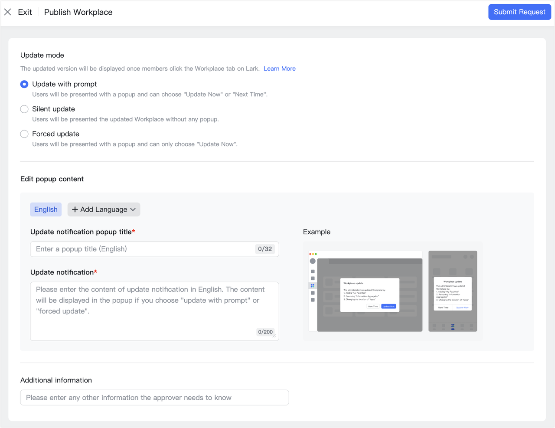Exit the page using the X icon
Image resolution: width=555 pixels, height=428 pixels.
[8, 12]
